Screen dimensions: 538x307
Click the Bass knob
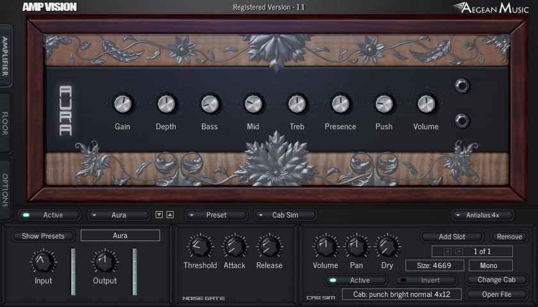(209, 104)
